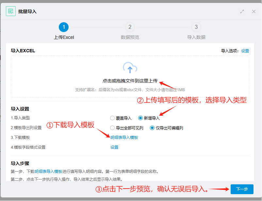This screenshot has width=262, height=201.
Task: Open 设置 for 模板字段格式设置
Action: pyautogui.click(x=114, y=147)
